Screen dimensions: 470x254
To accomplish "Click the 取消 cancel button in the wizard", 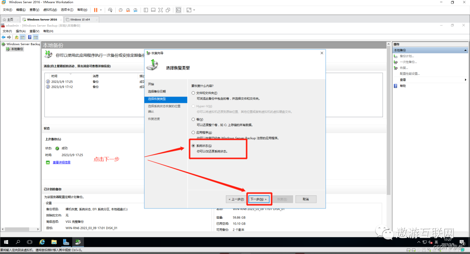I will (x=306, y=199).
